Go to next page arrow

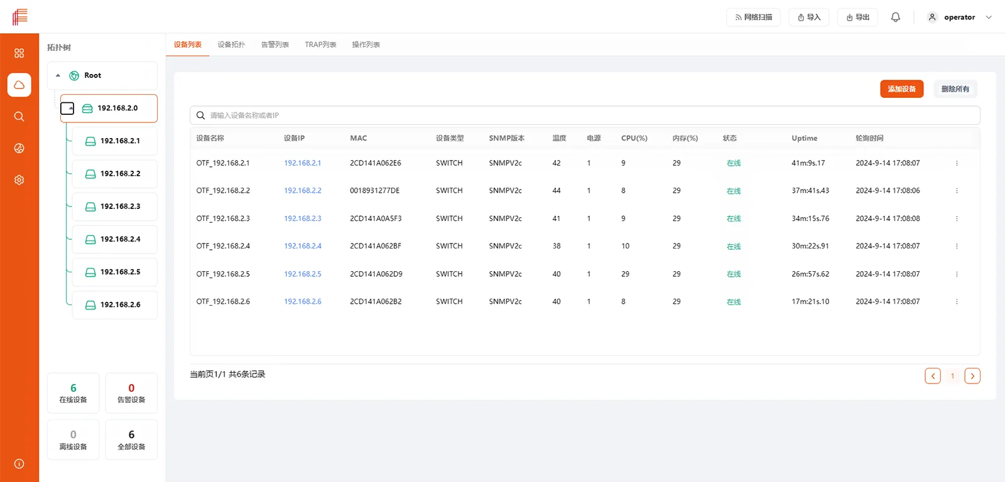click(x=972, y=376)
